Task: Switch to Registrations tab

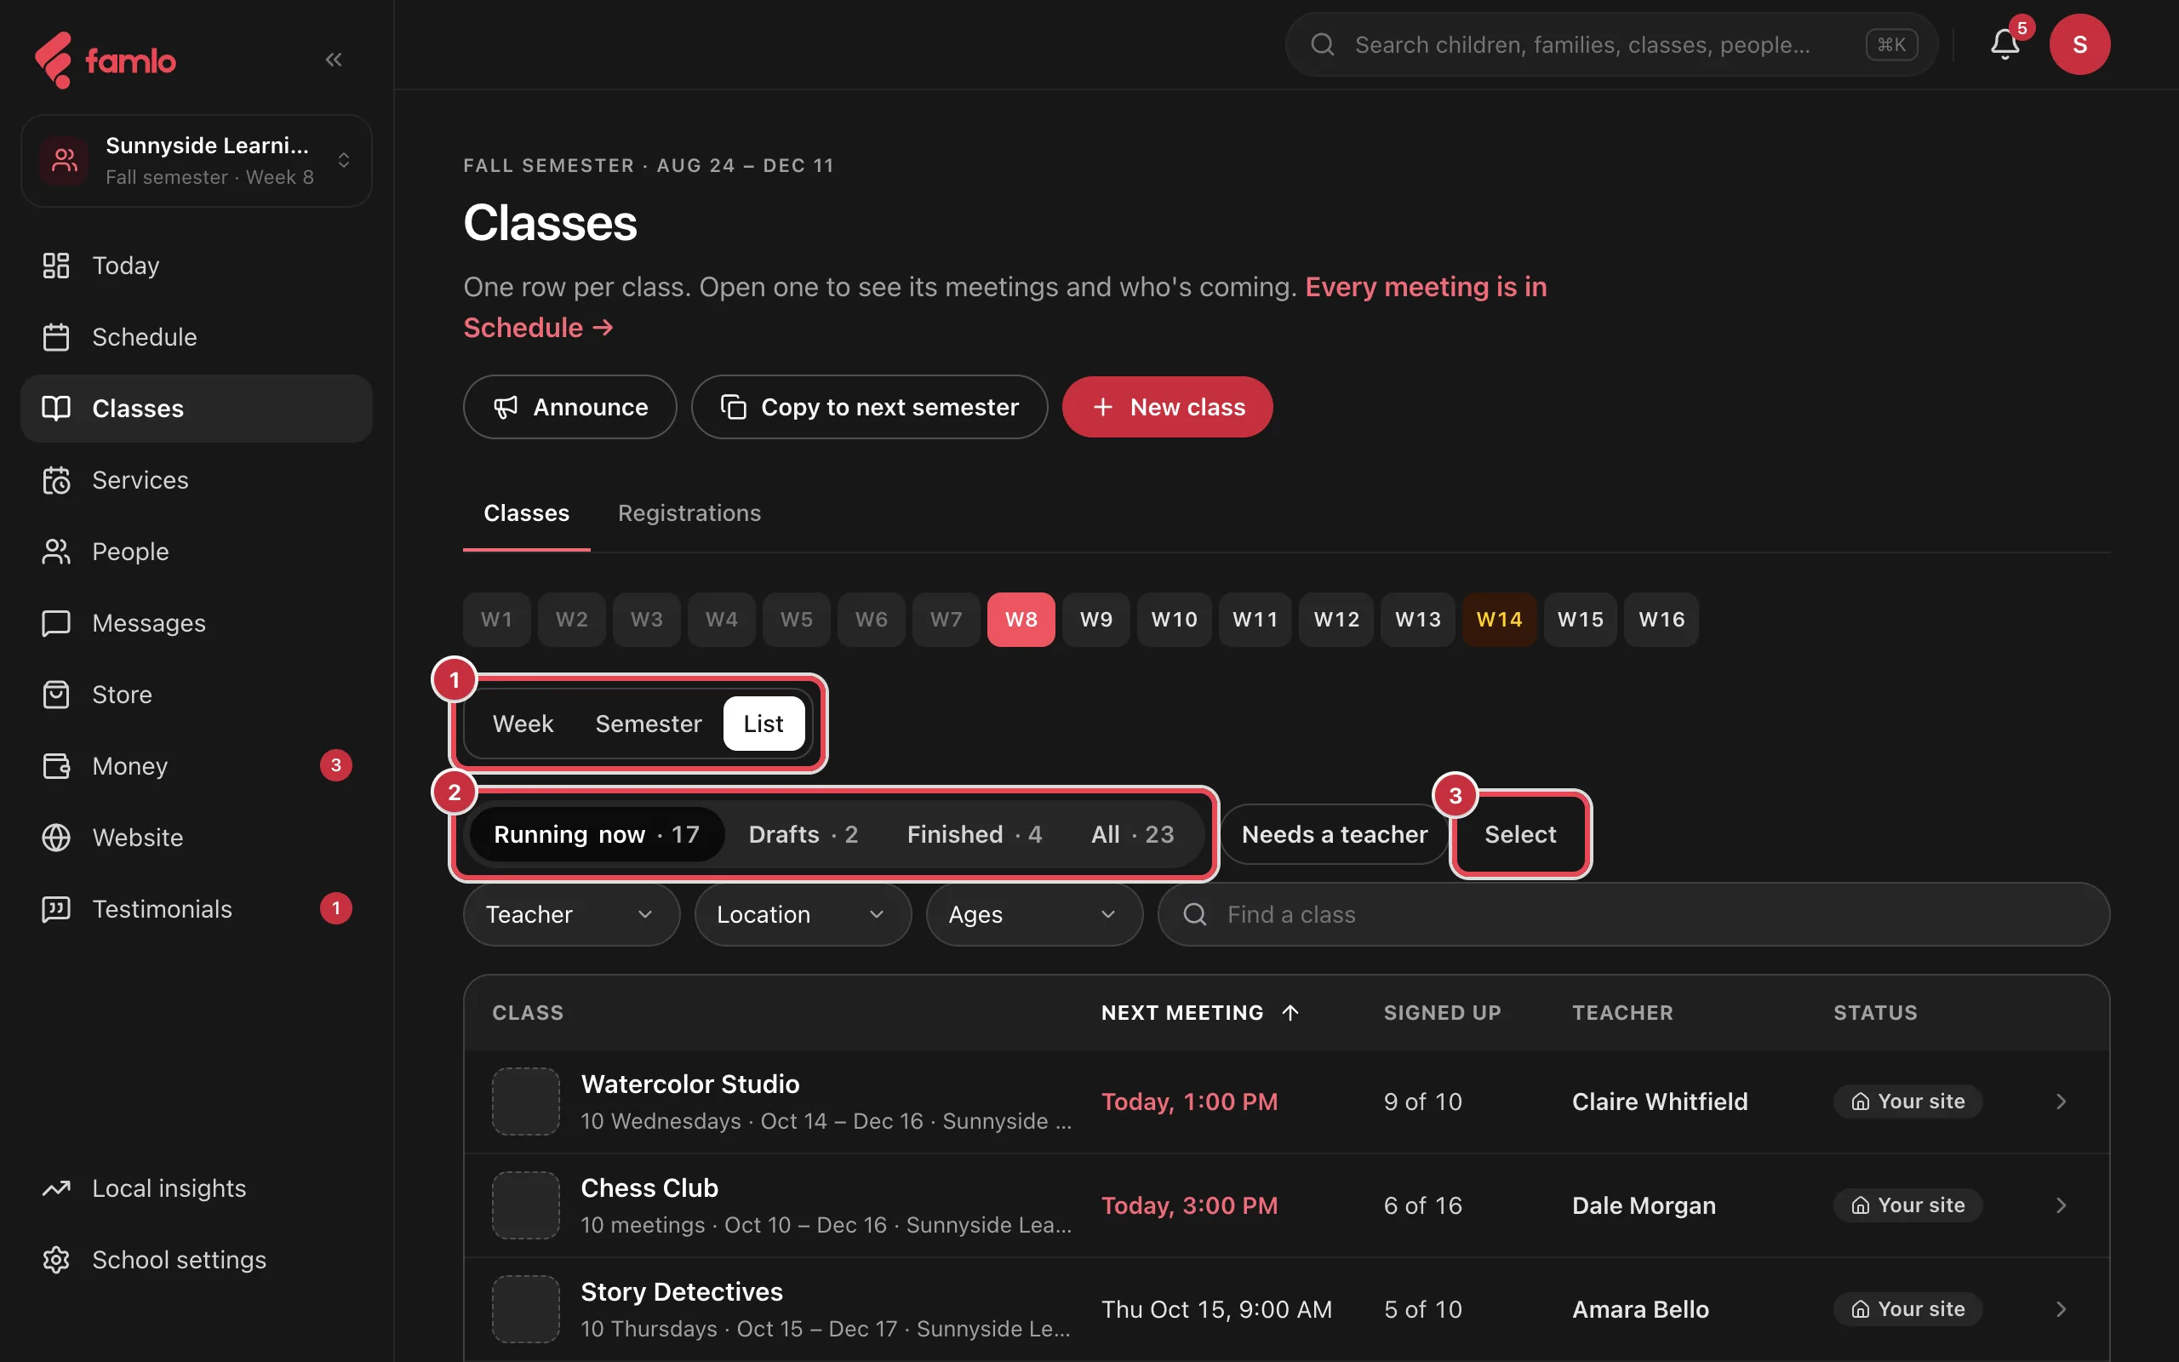Action: pyautogui.click(x=689, y=512)
